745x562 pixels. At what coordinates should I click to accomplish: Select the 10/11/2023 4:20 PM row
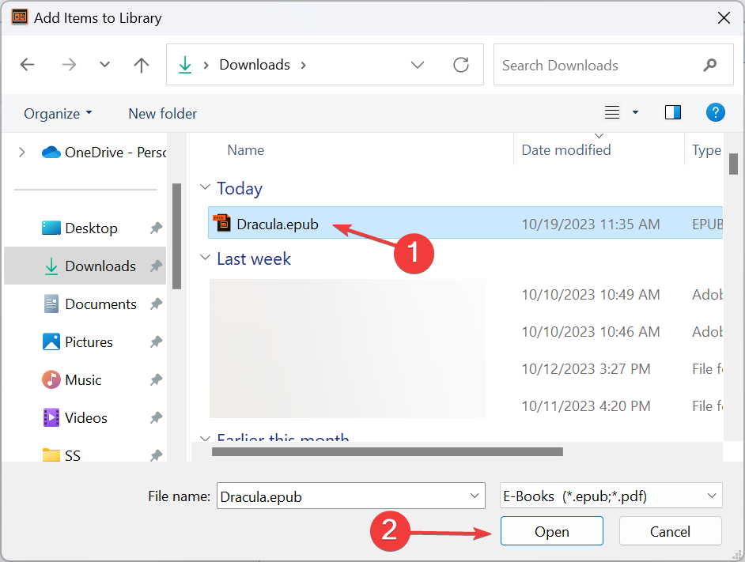click(x=466, y=406)
